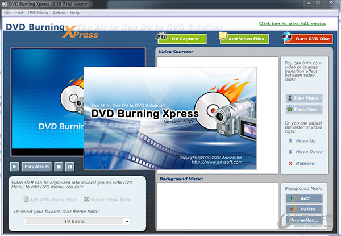
Task: Click the Play Album button
Action: [x=36, y=167]
